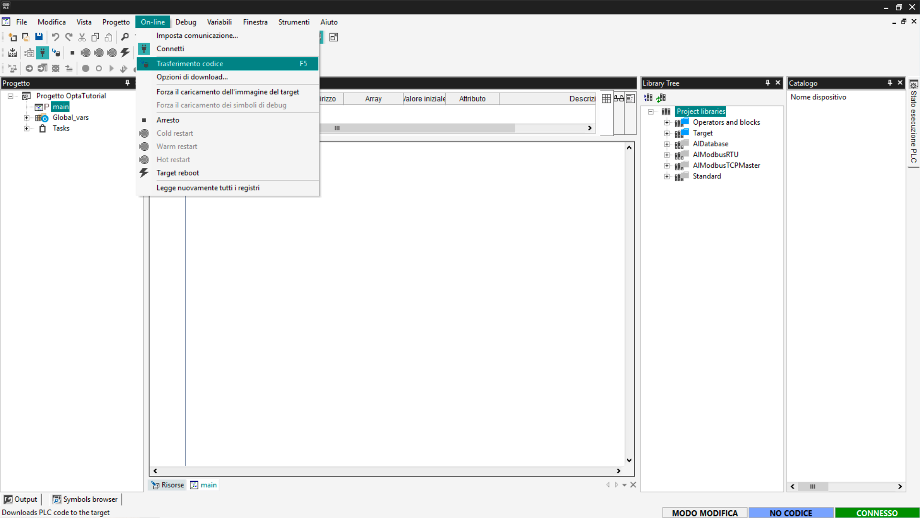920x518 pixels.
Task: Click the Download code icon in toolbar
Action: coord(56,53)
